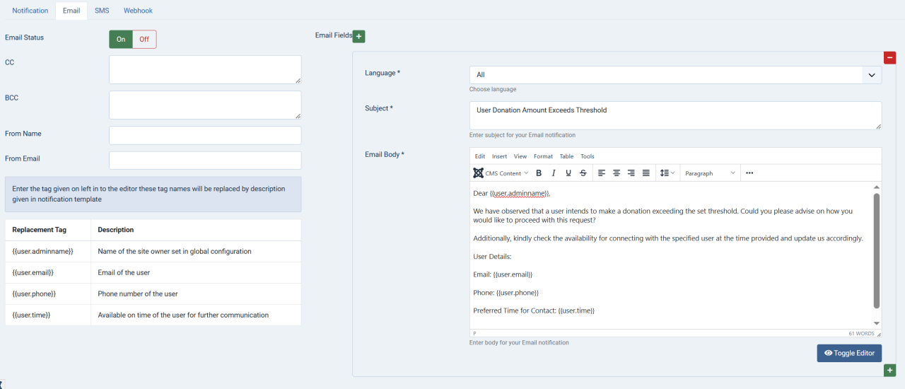Apply Italic formatting in editor toolbar
Image resolution: width=905 pixels, height=389 pixels.
pyautogui.click(x=554, y=173)
